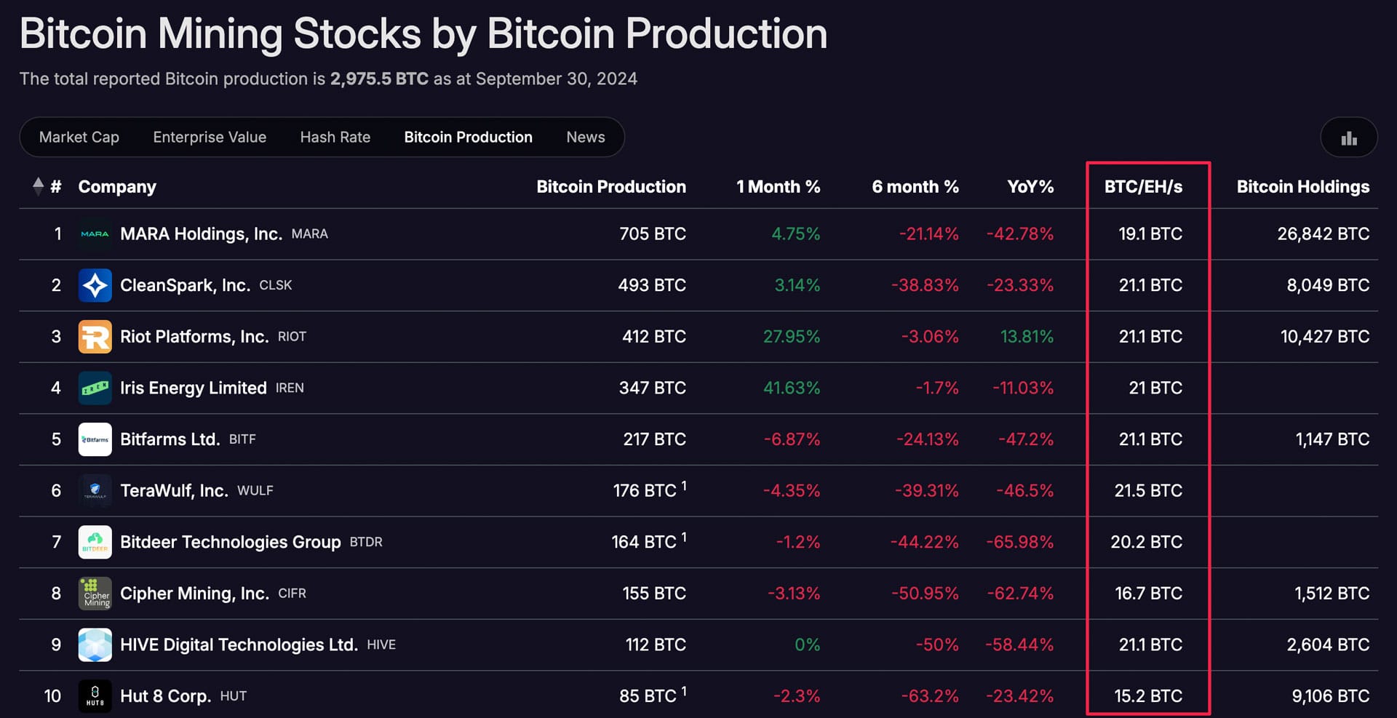Sort by the YoY% column header

[x=1030, y=187]
